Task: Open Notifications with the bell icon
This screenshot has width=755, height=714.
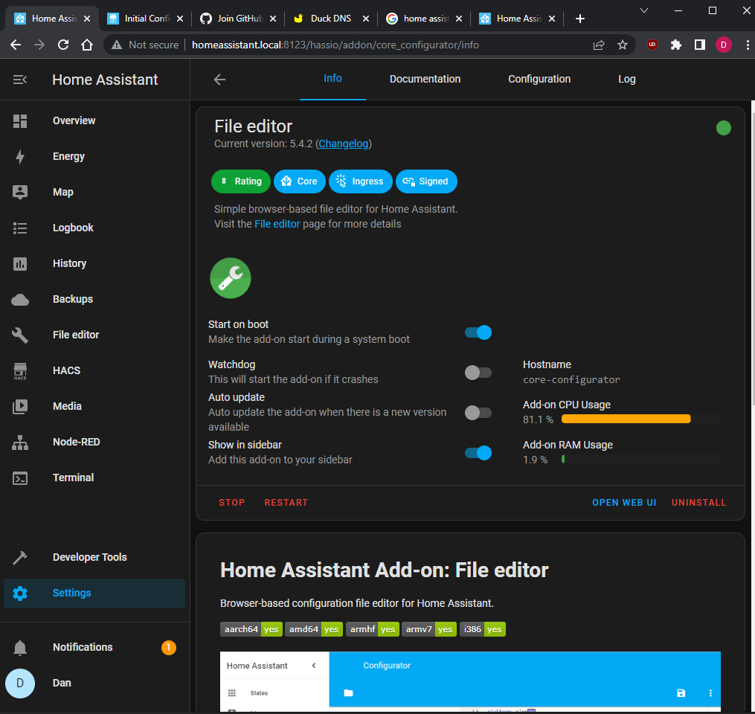Action: [x=20, y=648]
